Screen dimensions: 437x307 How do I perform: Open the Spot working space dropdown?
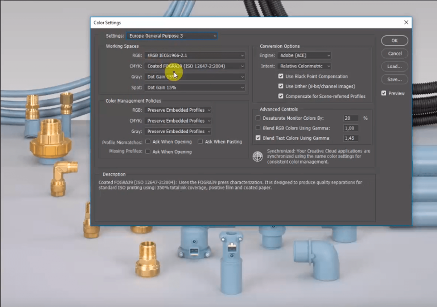coord(195,87)
